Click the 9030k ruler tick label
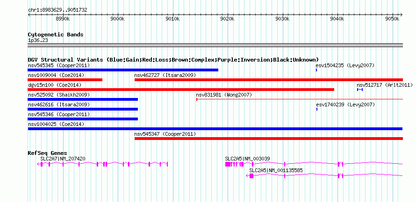 click(283, 19)
